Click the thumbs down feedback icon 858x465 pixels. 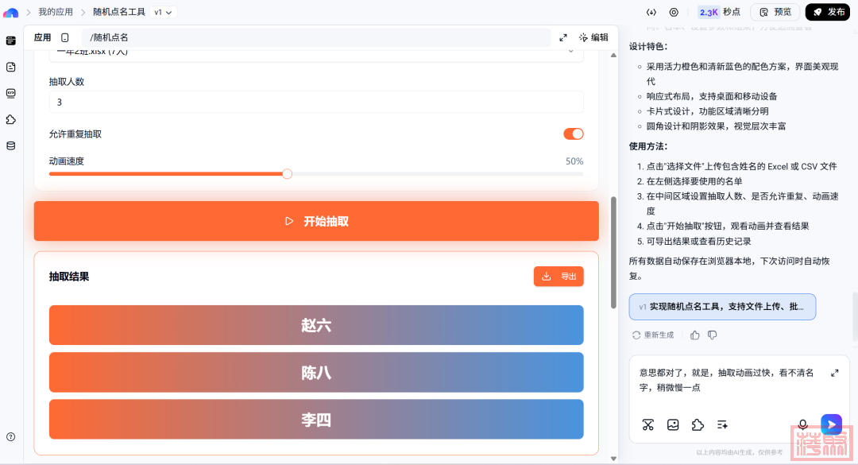pyautogui.click(x=713, y=335)
